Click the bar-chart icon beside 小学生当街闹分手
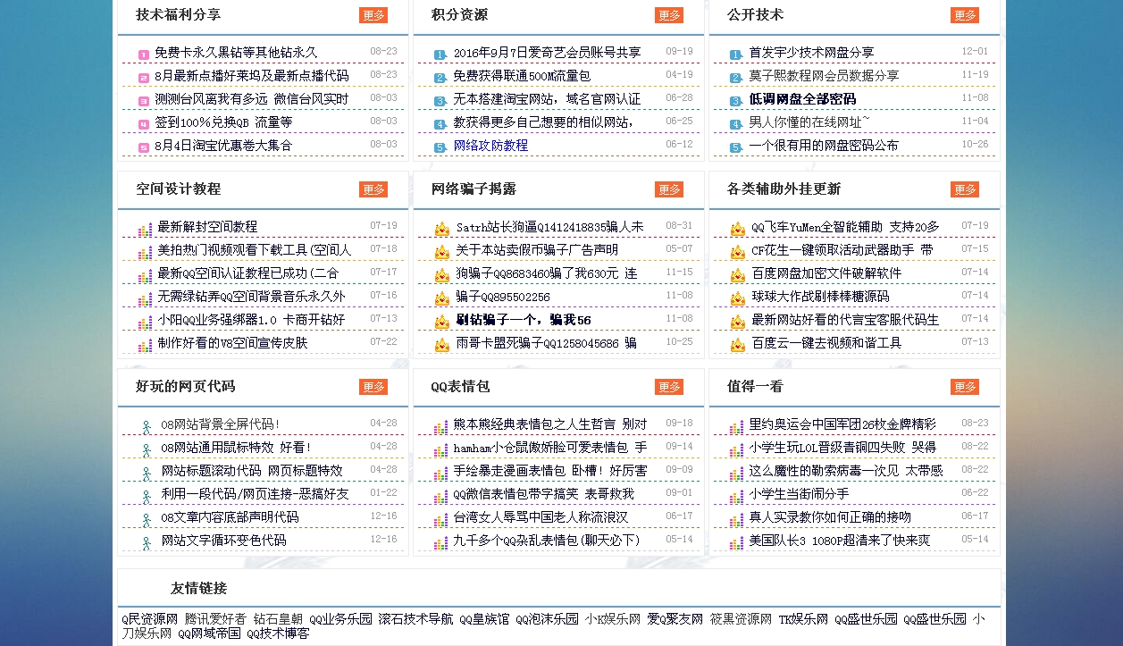This screenshot has width=1123, height=646. coord(736,496)
